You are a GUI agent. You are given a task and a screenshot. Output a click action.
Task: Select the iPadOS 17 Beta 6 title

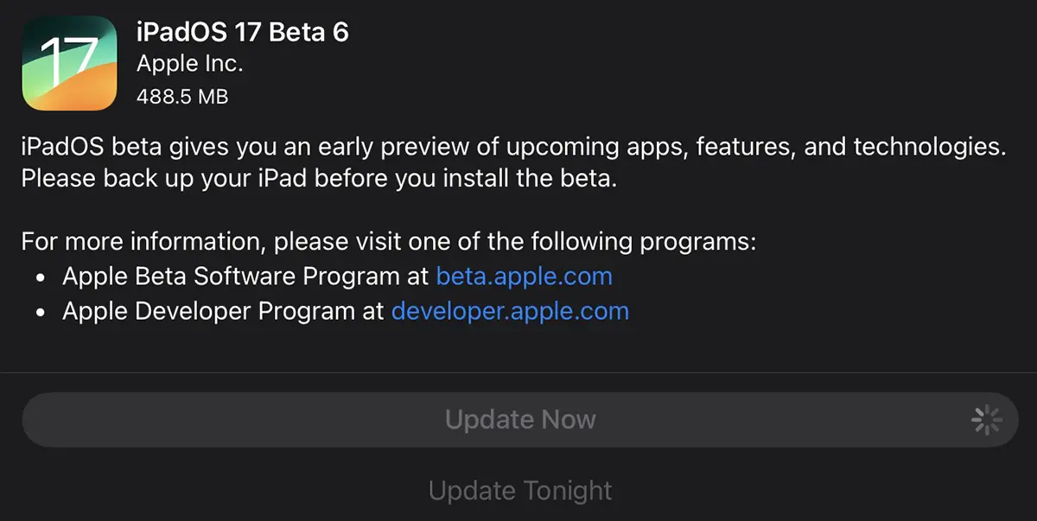tap(243, 32)
